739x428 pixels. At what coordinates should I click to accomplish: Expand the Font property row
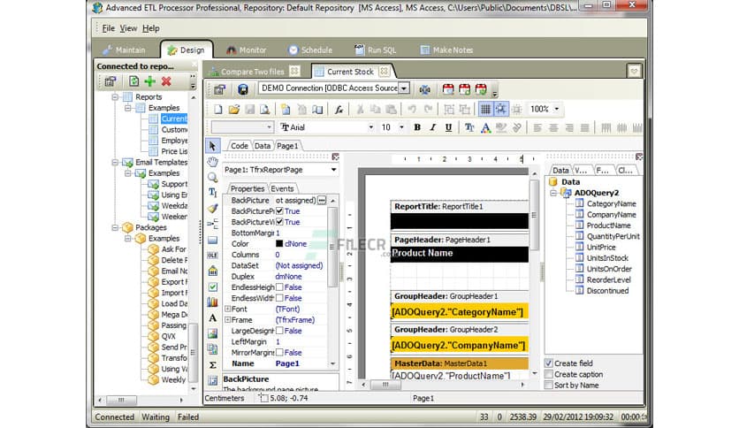pyautogui.click(x=228, y=310)
